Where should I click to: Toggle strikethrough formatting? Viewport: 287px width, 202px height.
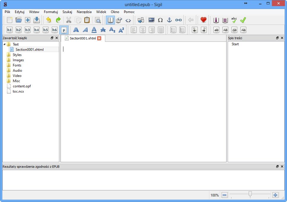(103, 30)
